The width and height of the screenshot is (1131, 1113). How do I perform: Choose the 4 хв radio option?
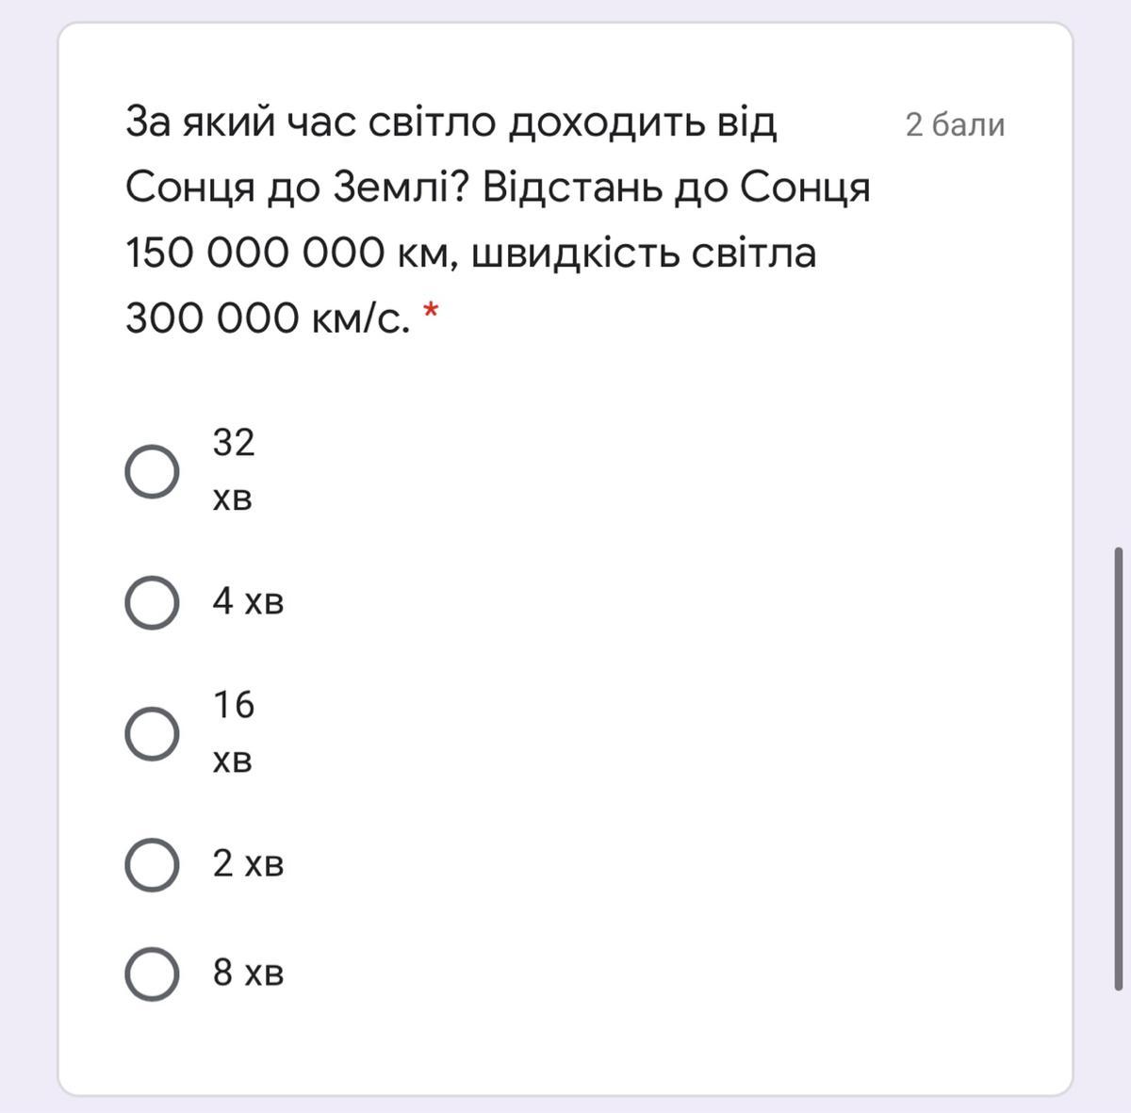tap(152, 602)
